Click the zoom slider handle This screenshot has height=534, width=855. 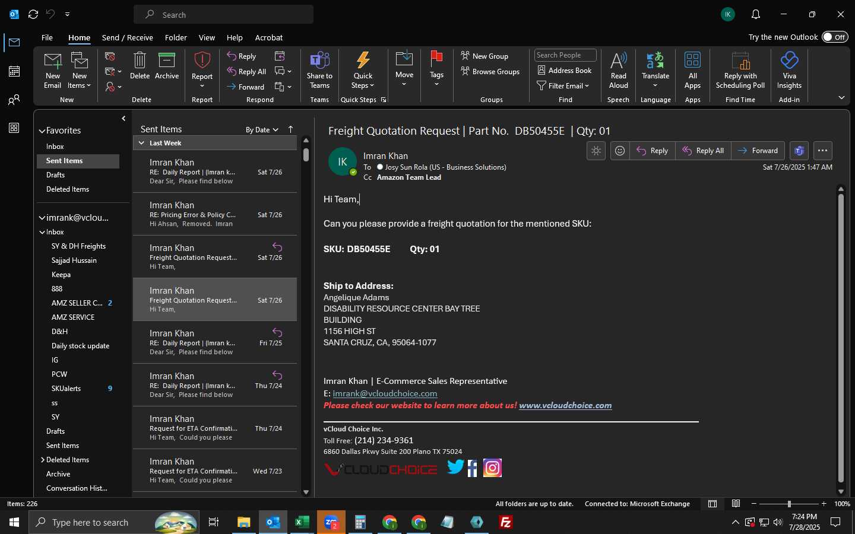point(789,504)
